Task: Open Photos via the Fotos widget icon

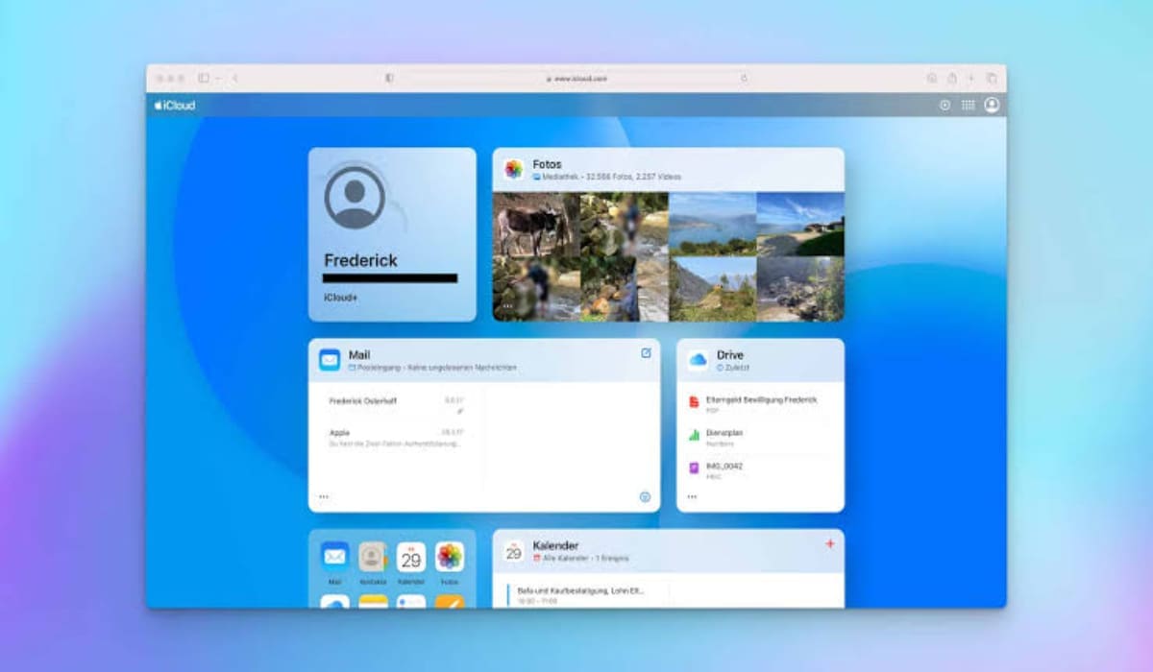Action: (x=514, y=169)
